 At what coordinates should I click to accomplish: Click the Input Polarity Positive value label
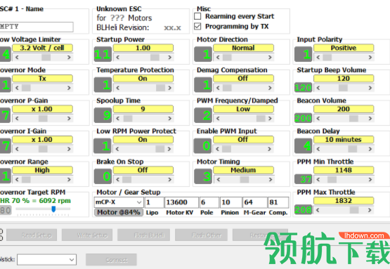pos(344,48)
